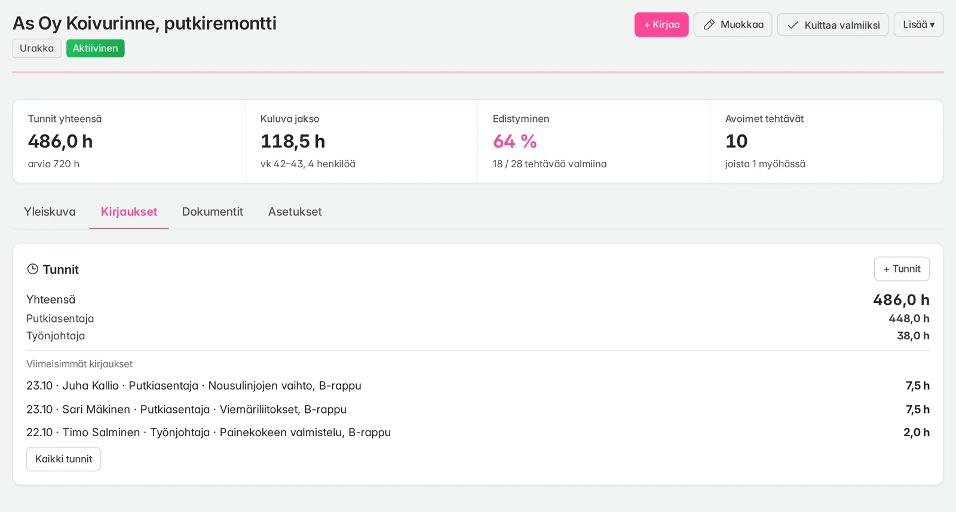Open the Juha Kallio 23.10 entry

[x=478, y=386]
